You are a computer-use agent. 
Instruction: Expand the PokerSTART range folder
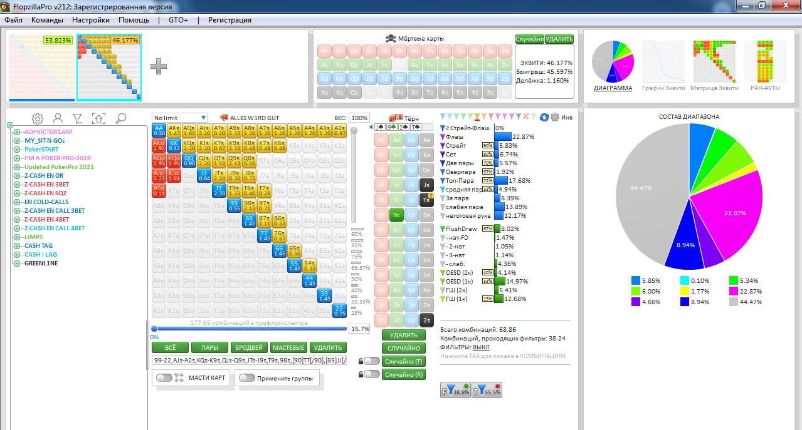[10, 150]
